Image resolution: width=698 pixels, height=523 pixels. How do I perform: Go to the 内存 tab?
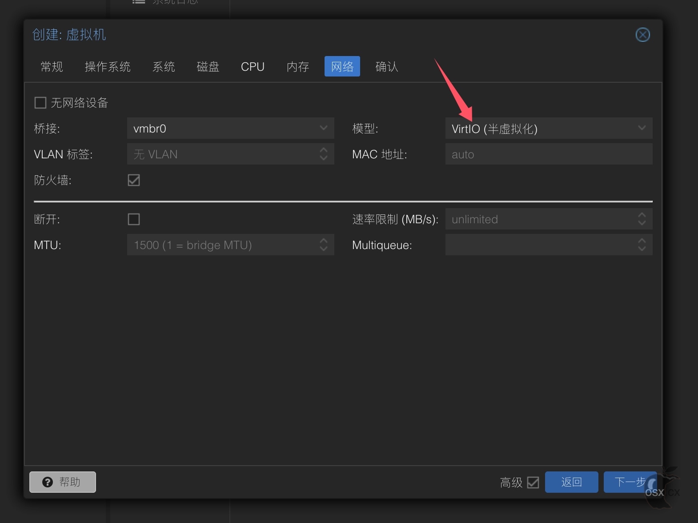click(x=298, y=67)
